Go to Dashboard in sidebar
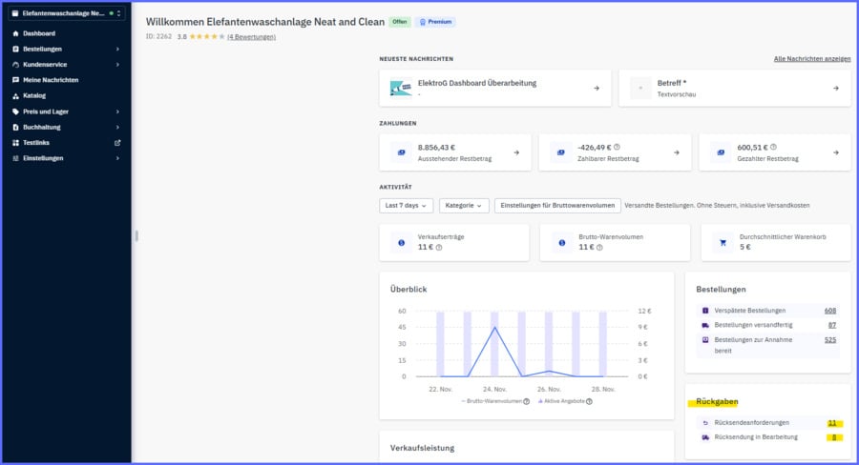Image resolution: width=859 pixels, height=465 pixels. click(x=39, y=33)
